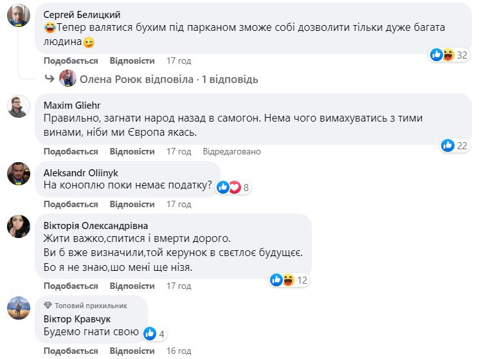The image size is (479, 359).
Task: Show reactions on Вікторія Олександрівна's comment
Action: pos(289,280)
